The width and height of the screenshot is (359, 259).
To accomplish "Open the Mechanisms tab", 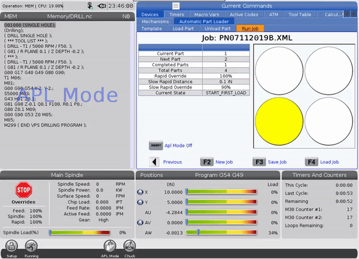I will pyautogui.click(x=155, y=21).
